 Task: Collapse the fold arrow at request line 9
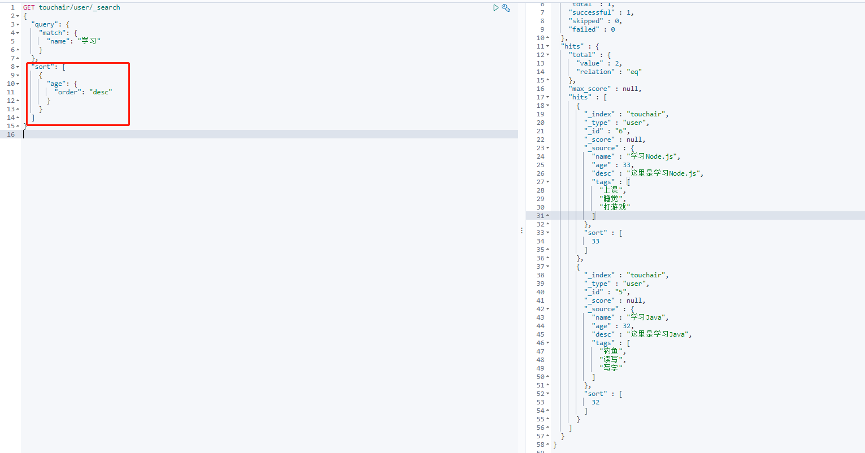(18, 75)
